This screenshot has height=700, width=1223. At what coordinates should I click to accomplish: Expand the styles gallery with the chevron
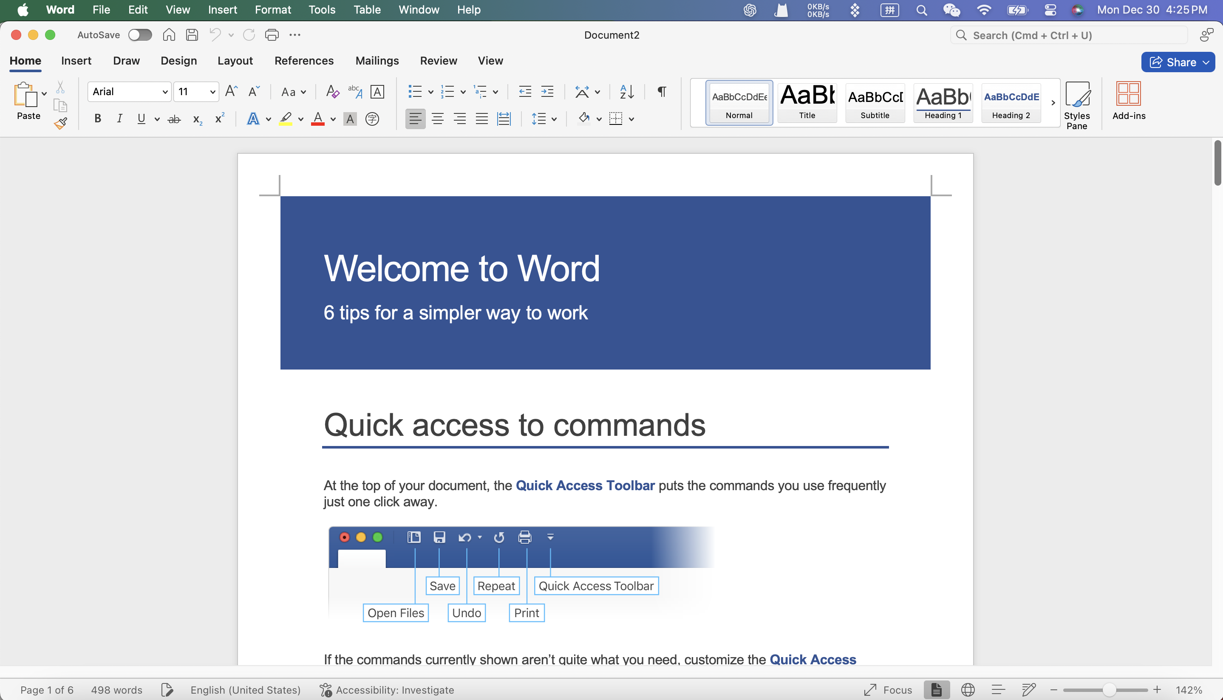(x=1053, y=103)
